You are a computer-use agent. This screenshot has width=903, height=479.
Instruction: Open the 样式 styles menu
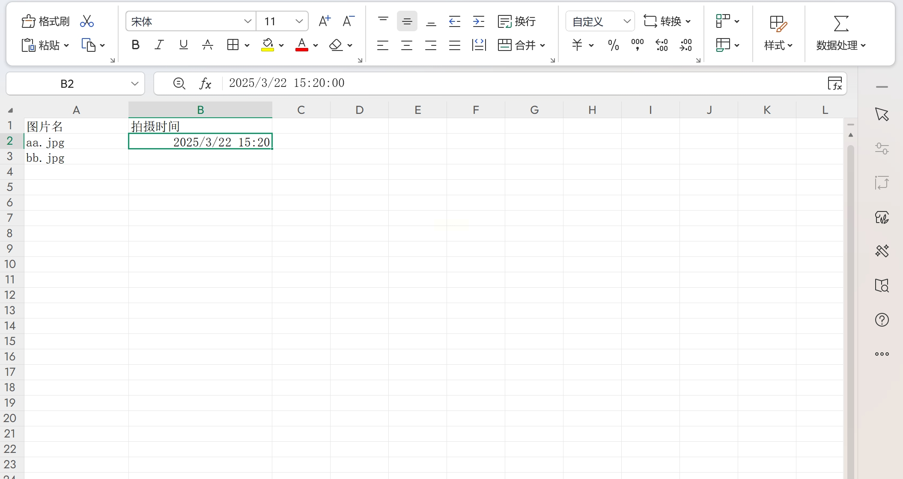(778, 45)
